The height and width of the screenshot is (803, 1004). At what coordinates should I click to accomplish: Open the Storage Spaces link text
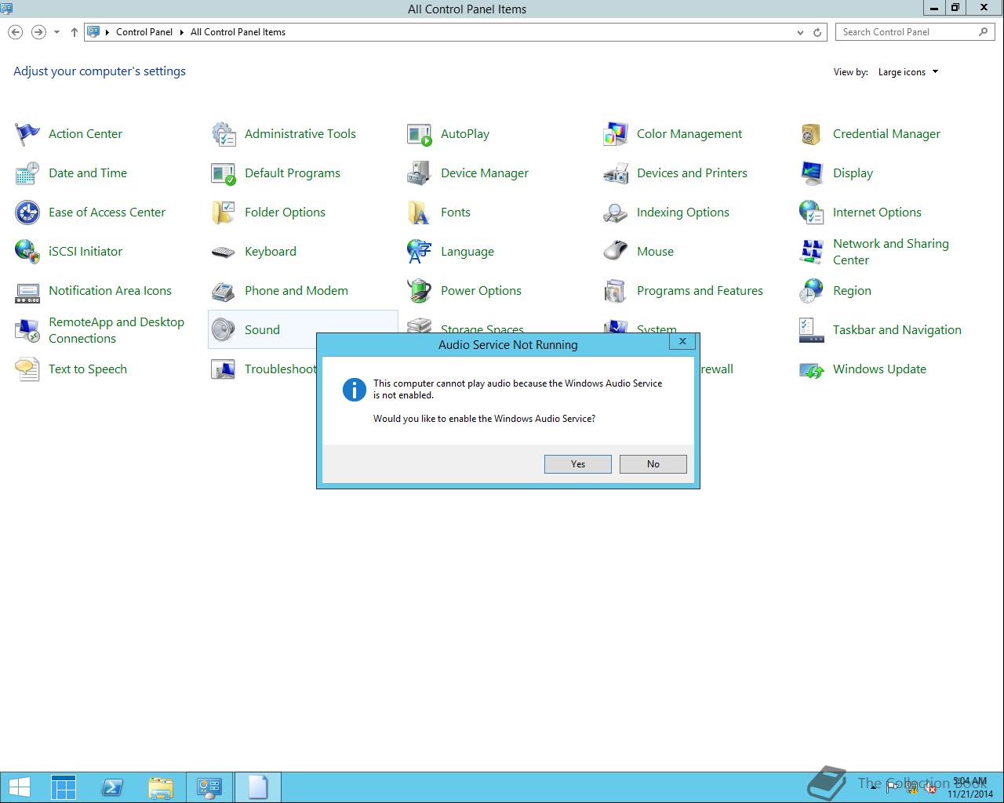[482, 329]
